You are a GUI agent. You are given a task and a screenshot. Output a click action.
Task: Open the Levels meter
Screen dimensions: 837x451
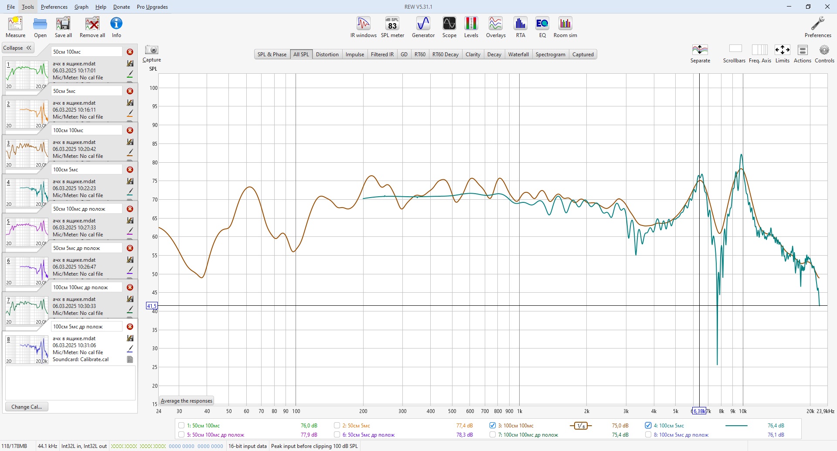point(471,27)
